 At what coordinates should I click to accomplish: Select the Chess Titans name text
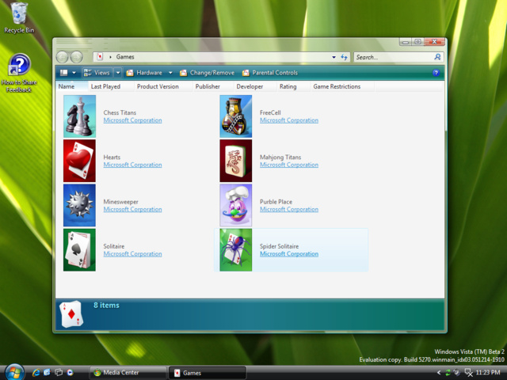pos(120,112)
